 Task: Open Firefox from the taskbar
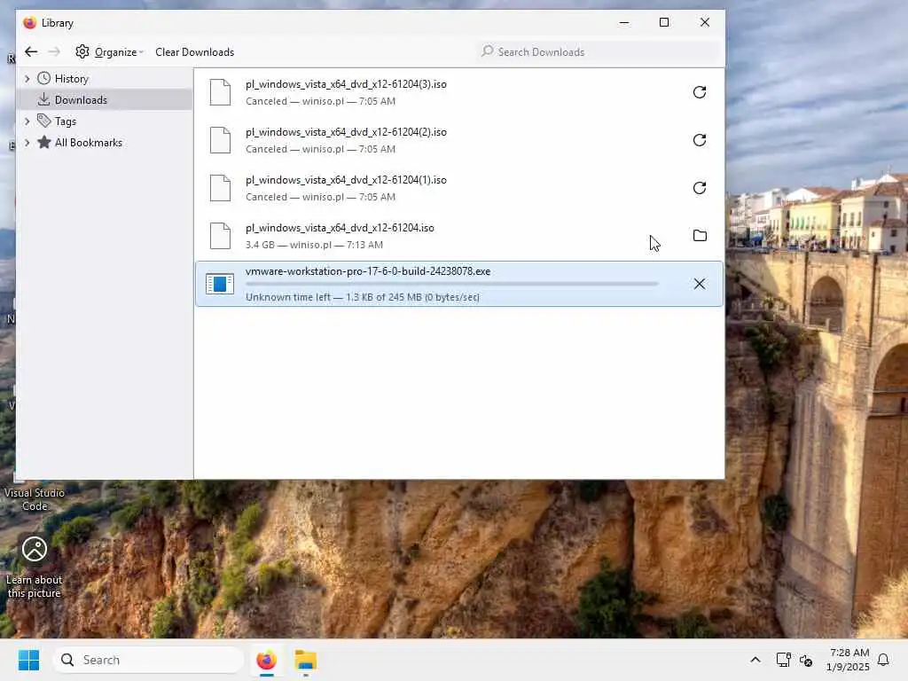[x=266, y=660]
